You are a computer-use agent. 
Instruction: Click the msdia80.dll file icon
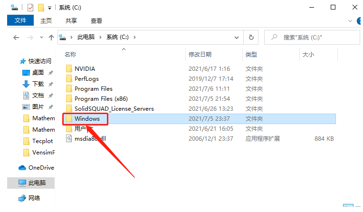click(69, 138)
